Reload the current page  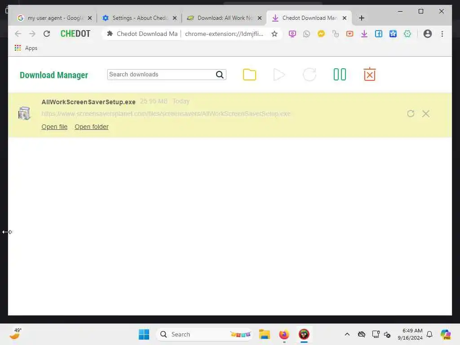tap(47, 34)
